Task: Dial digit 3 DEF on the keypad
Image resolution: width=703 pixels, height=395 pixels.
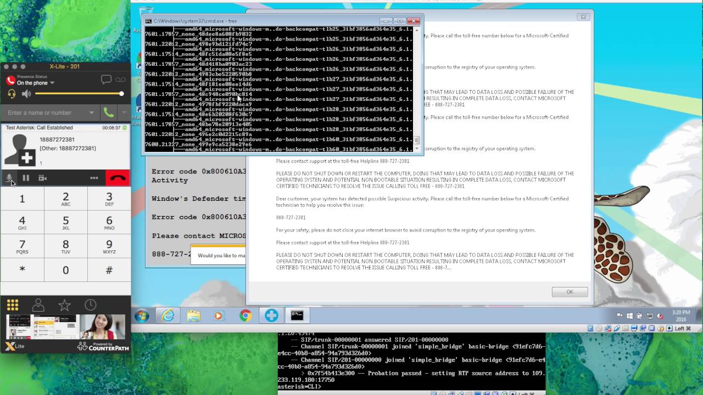Action: [109, 199]
